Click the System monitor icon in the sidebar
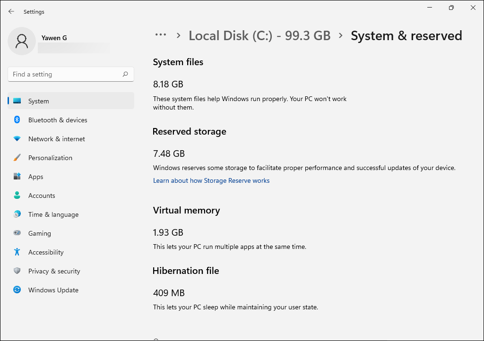This screenshot has height=341, width=484. point(17,101)
